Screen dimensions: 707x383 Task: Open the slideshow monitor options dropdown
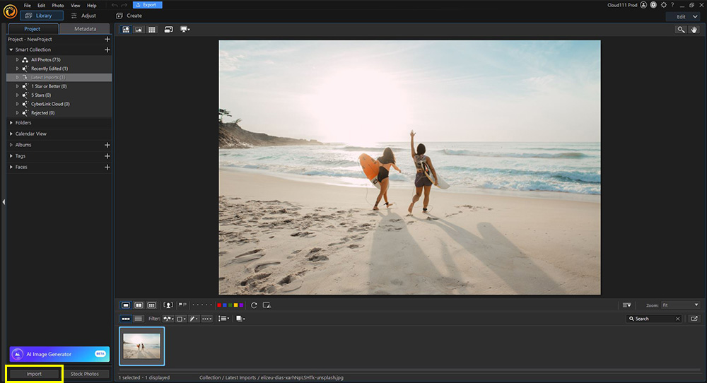click(185, 29)
